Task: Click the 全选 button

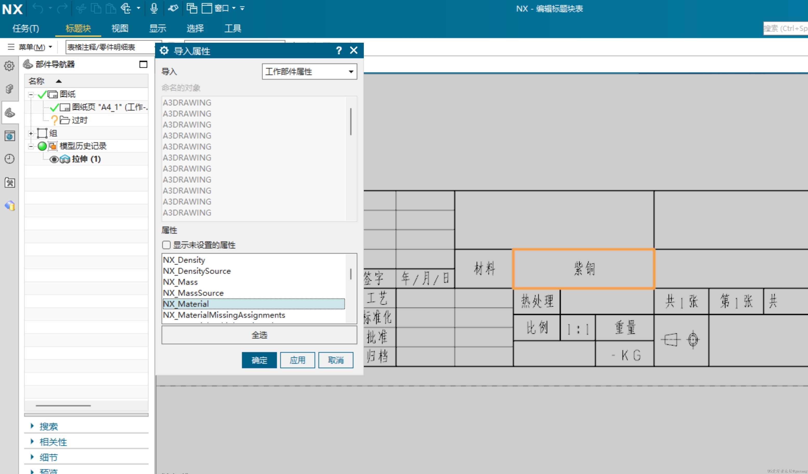Action: point(259,335)
